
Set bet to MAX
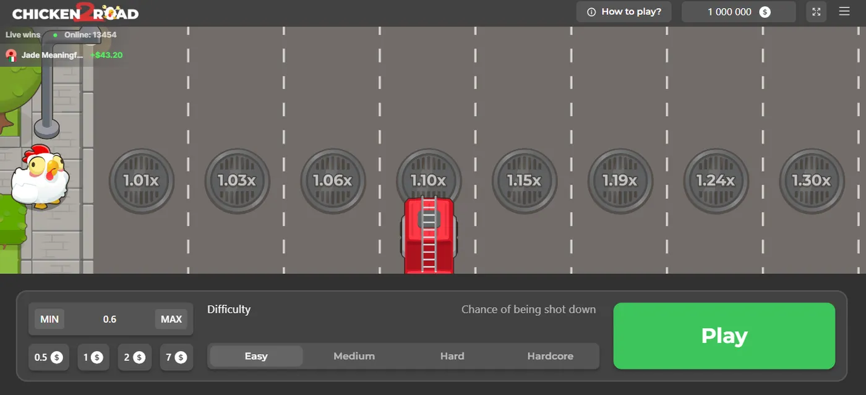(171, 319)
